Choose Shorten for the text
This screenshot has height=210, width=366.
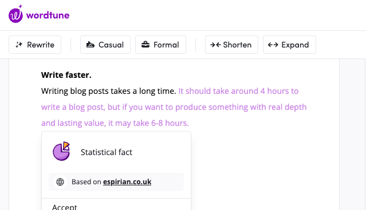[x=231, y=45]
